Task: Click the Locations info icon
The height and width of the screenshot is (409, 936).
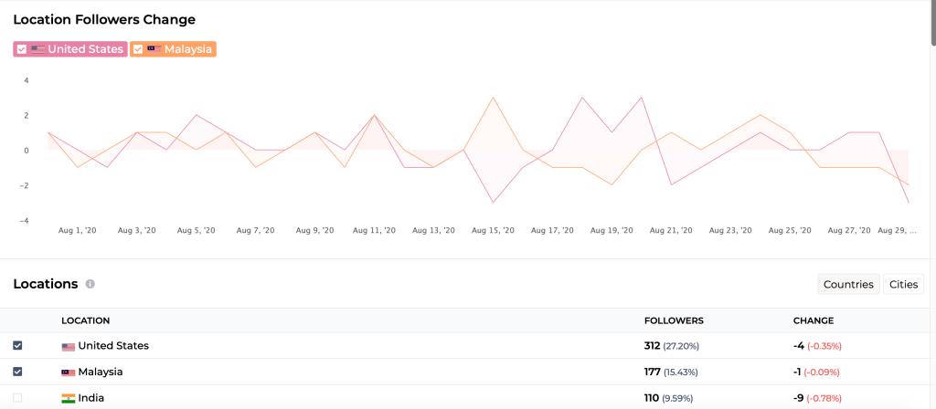Action: (x=90, y=284)
